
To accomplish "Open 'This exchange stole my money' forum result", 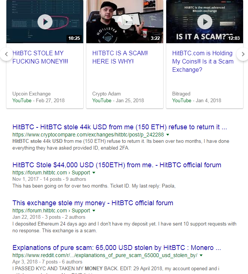I will point(93,203).
